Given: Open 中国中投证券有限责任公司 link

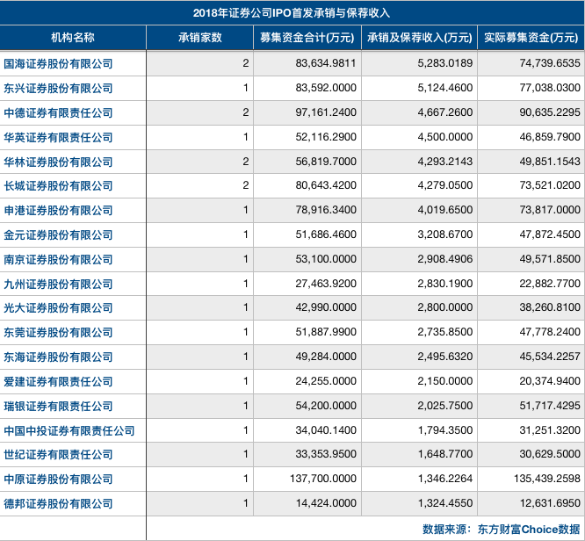Looking at the screenshot, I should tap(69, 431).
